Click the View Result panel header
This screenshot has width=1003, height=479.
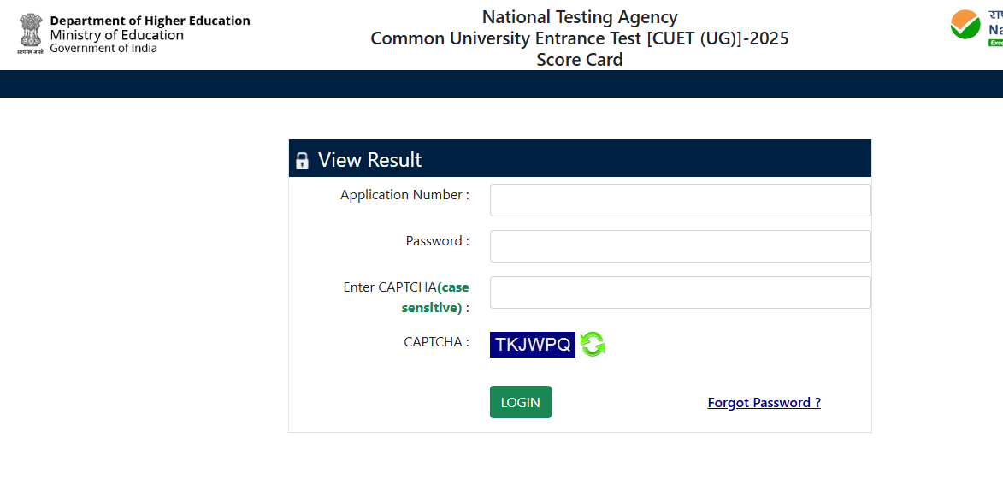(580, 159)
